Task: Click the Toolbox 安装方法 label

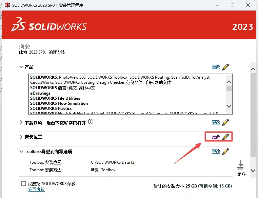Action: tap(46, 170)
